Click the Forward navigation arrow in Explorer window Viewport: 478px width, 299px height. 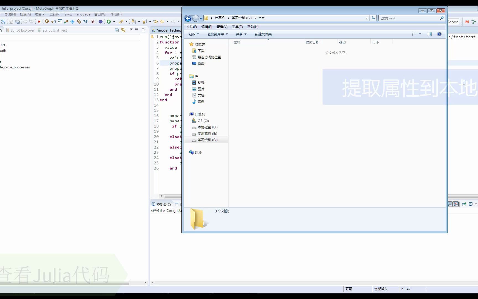(196, 18)
